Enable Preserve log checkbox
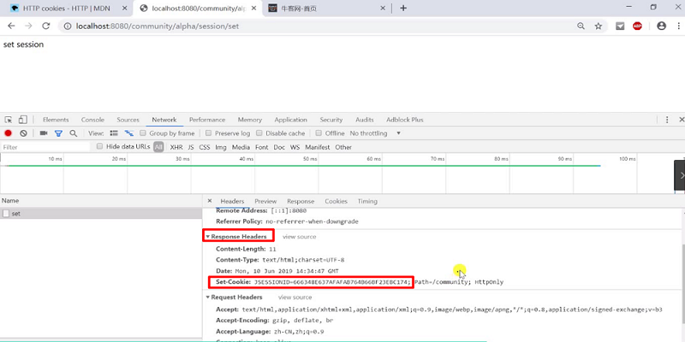 coord(208,133)
